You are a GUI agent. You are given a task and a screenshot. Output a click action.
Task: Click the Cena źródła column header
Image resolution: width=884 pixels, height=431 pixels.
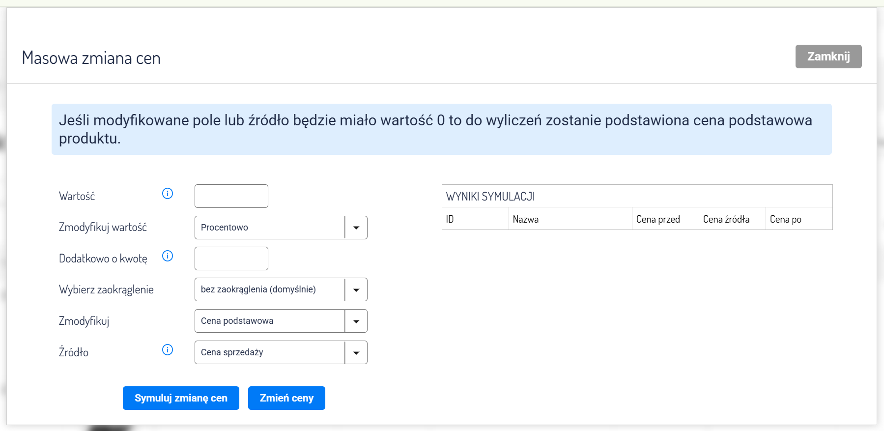coord(726,219)
